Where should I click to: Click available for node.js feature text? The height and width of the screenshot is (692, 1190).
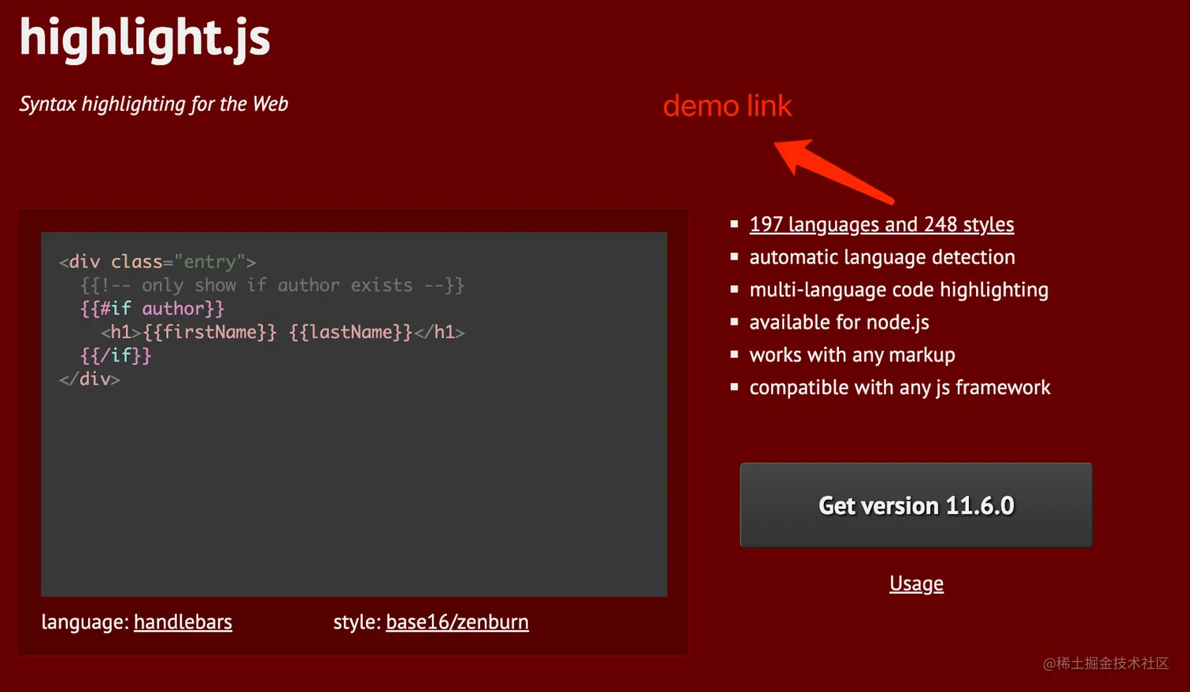tap(839, 322)
